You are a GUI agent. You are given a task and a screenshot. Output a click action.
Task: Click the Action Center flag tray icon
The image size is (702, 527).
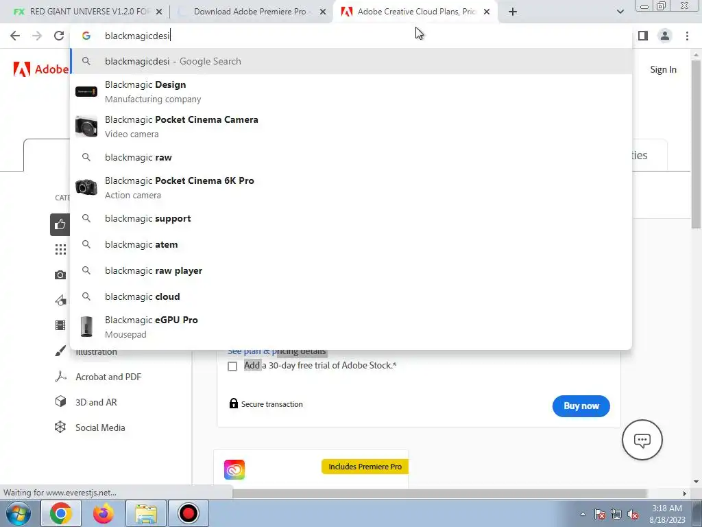[600, 514]
